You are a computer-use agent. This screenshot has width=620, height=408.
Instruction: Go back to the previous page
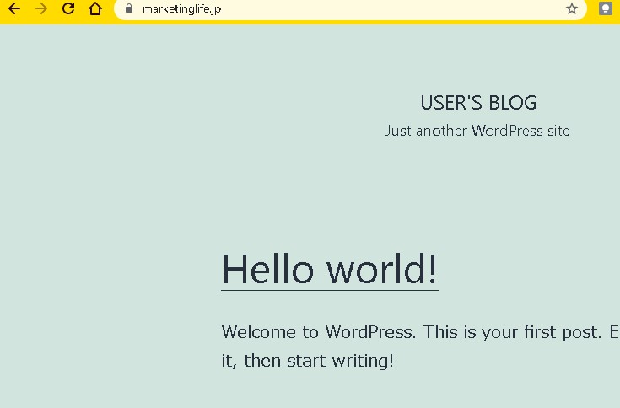[x=14, y=9]
